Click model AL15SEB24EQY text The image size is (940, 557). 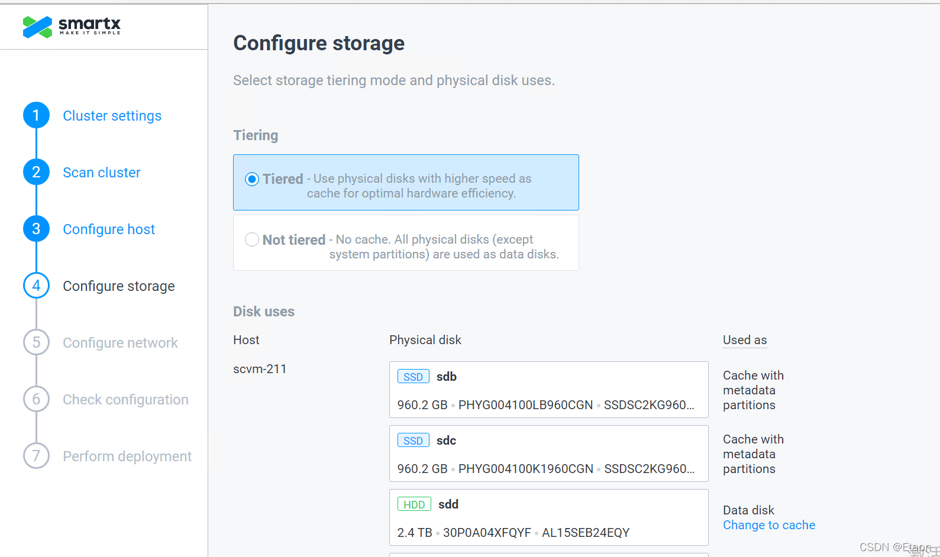pos(586,533)
